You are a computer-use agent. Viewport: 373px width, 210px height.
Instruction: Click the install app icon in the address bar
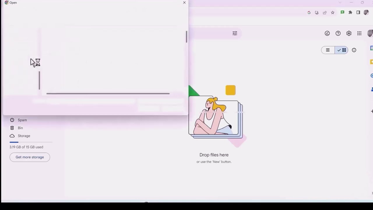click(317, 13)
